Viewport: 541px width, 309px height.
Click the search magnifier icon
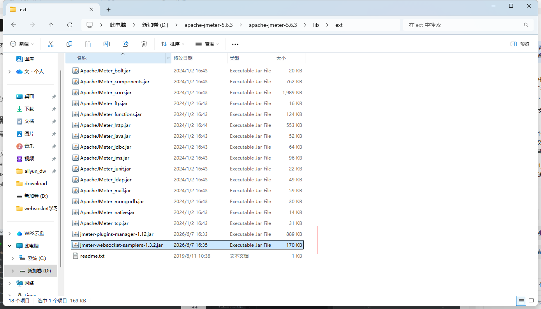[x=526, y=25]
